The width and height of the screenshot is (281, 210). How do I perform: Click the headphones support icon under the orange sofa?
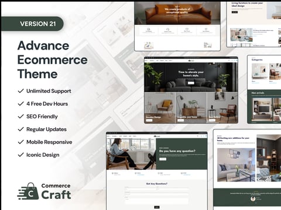point(167,29)
